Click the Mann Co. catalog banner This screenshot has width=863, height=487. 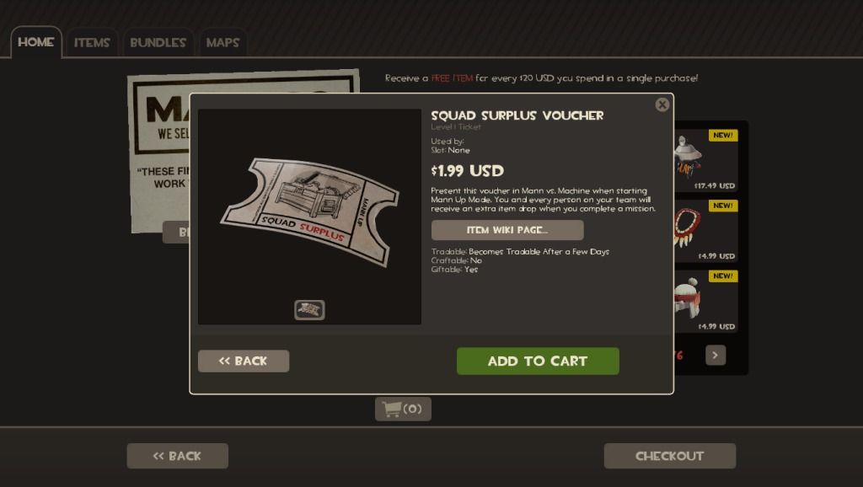159,148
